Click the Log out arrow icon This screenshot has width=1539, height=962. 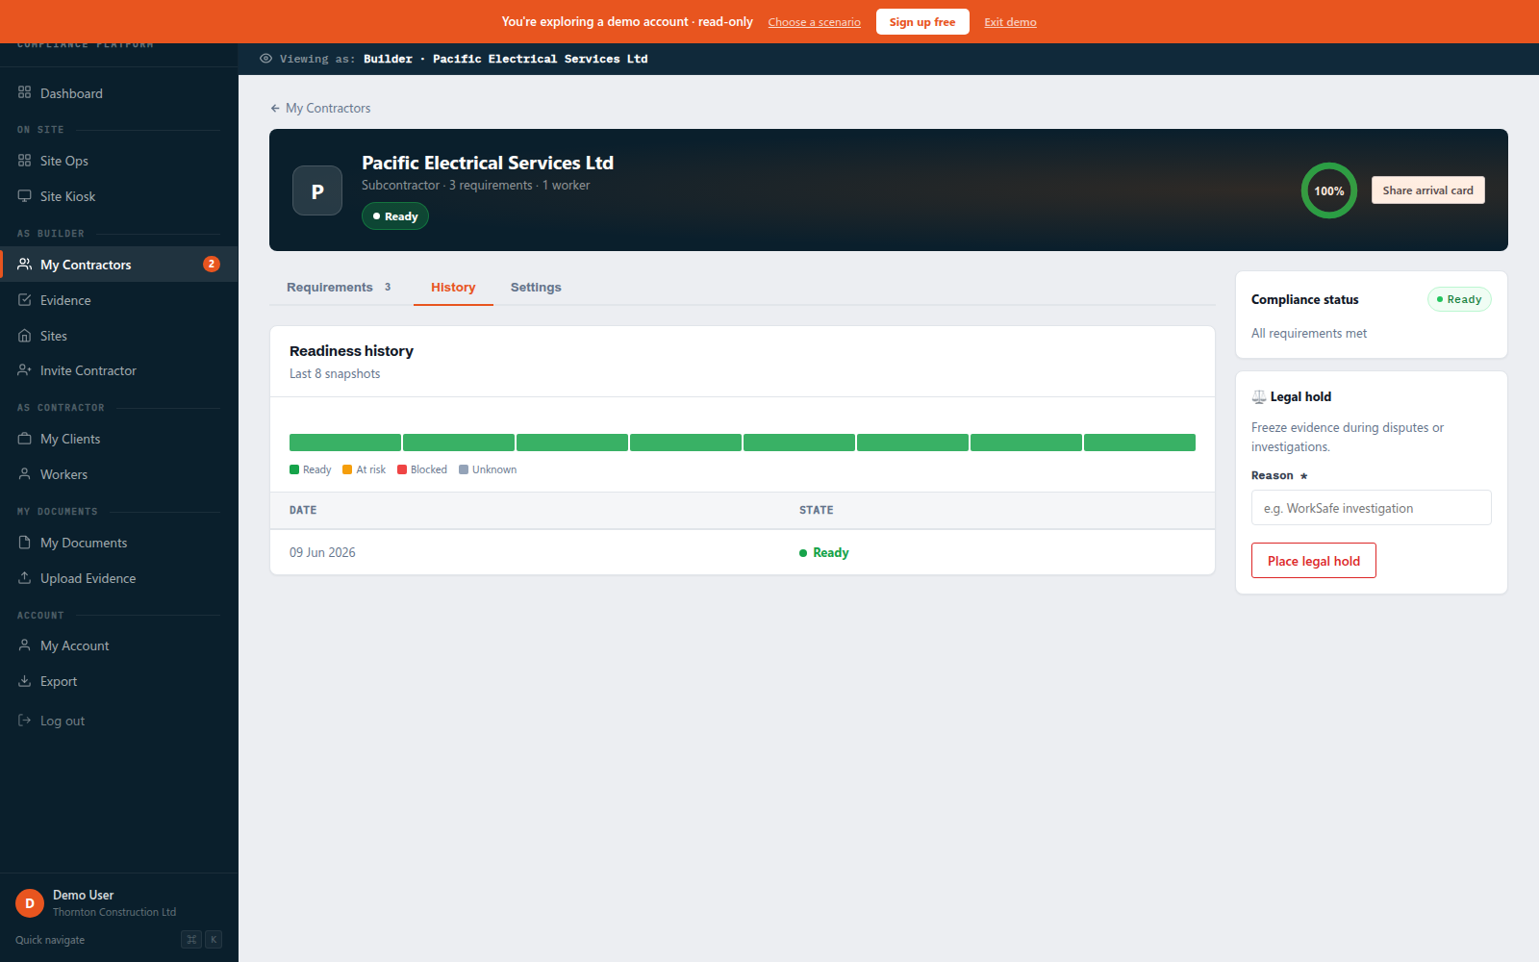click(x=25, y=721)
